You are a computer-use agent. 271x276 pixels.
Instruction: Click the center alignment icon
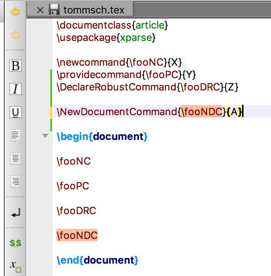(15, 158)
